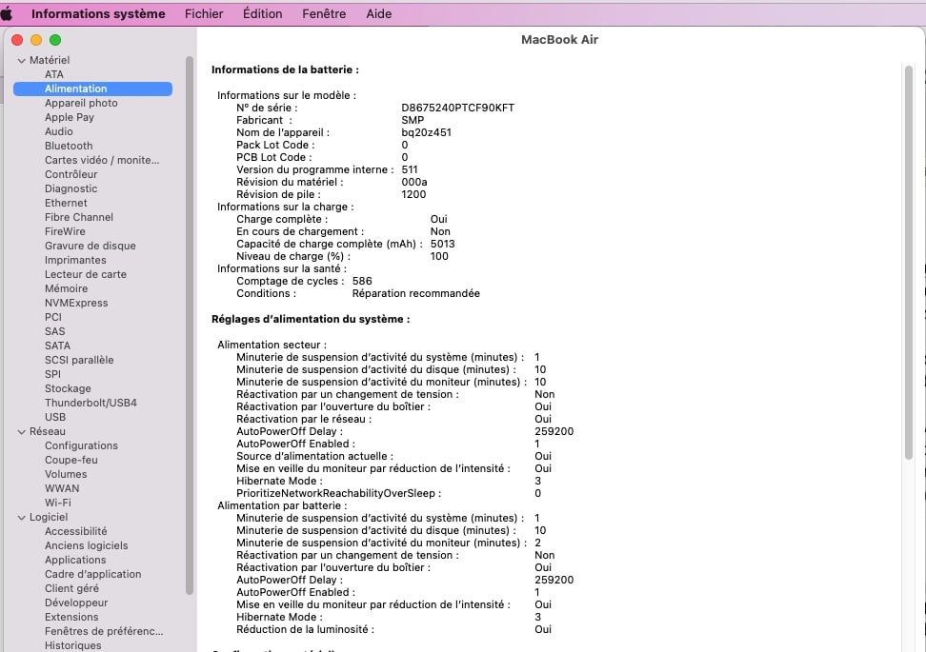This screenshot has height=652, width=926.
Task: Click the main content vertical scrollbar
Action: tap(908, 263)
